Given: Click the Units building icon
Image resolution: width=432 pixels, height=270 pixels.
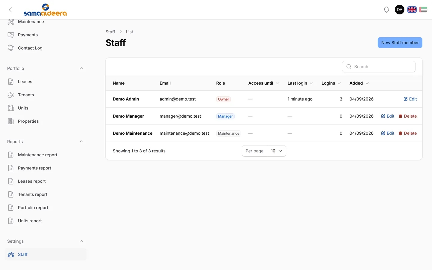Looking at the screenshot, I should (x=11, y=108).
